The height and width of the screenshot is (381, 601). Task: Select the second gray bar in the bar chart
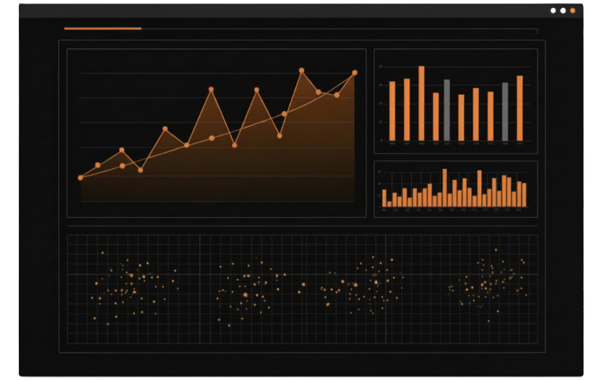pos(505,112)
